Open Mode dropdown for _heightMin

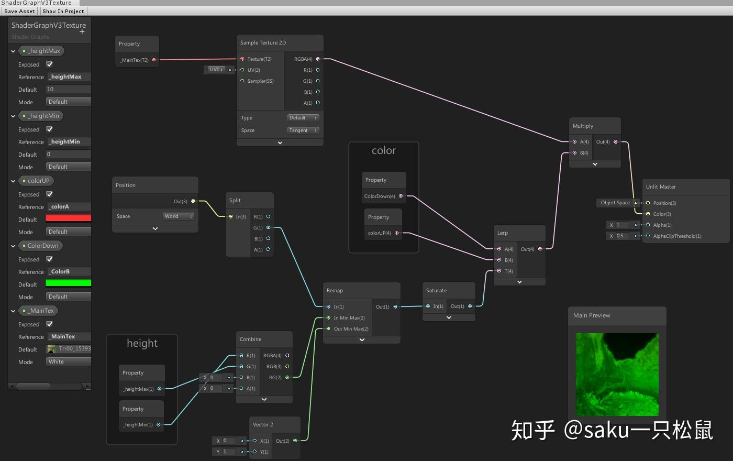69,167
